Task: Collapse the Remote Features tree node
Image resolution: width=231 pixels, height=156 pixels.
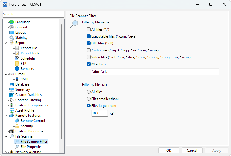Action: click(6, 116)
